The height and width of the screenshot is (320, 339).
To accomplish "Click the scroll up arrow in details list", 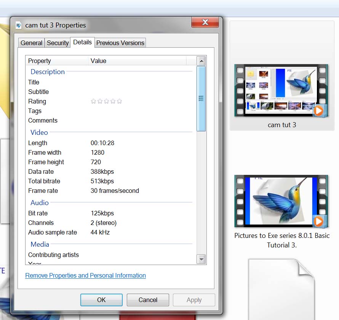I will point(201,61).
